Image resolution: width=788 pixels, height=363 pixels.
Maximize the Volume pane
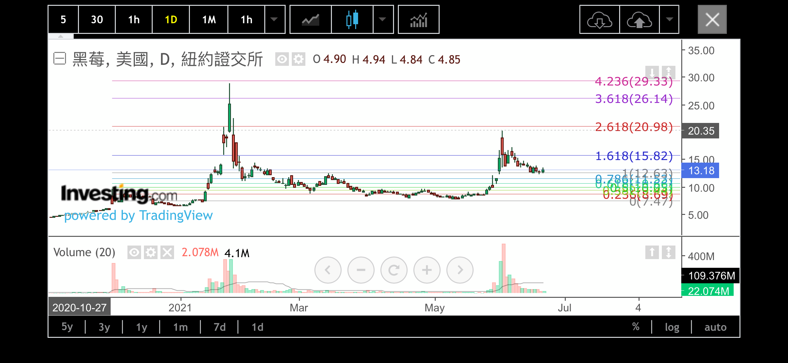click(668, 252)
